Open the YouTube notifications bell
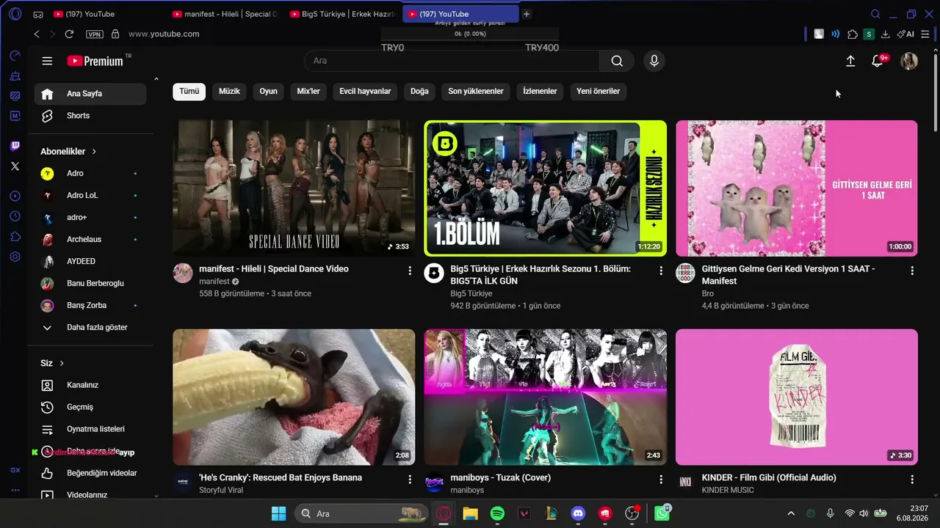Viewport: 940px width, 528px height. click(878, 62)
